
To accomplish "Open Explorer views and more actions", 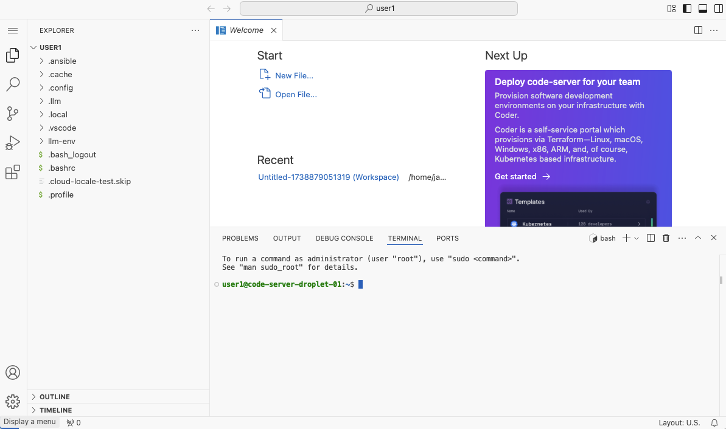I will coord(195,30).
